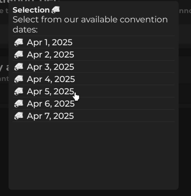Click the icon beside Apr 3, 2025
191x196 pixels.
tap(19, 67)
